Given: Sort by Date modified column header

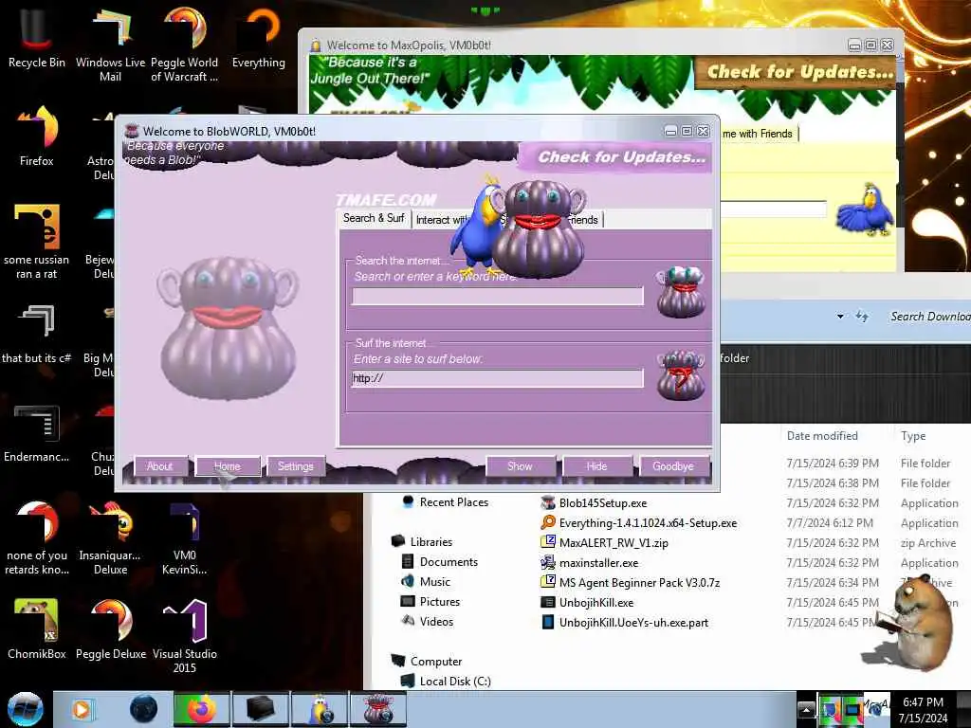Looking at the screenshot, I should (822, 436).
